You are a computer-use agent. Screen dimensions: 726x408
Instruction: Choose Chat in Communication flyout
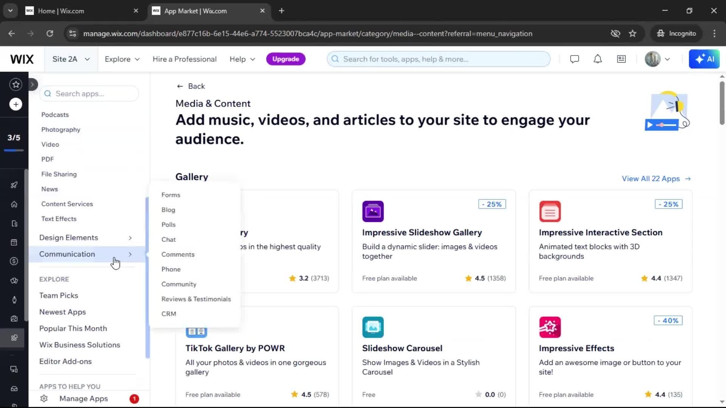click(x=168, y=240)
